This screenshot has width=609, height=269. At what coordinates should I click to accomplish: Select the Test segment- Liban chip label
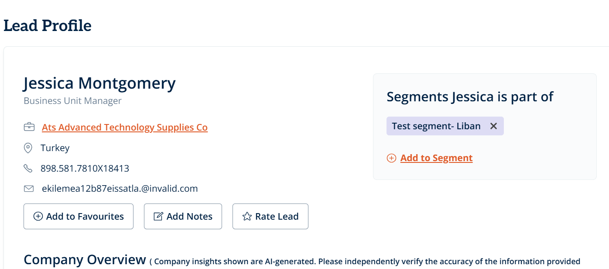click(436, 126)
